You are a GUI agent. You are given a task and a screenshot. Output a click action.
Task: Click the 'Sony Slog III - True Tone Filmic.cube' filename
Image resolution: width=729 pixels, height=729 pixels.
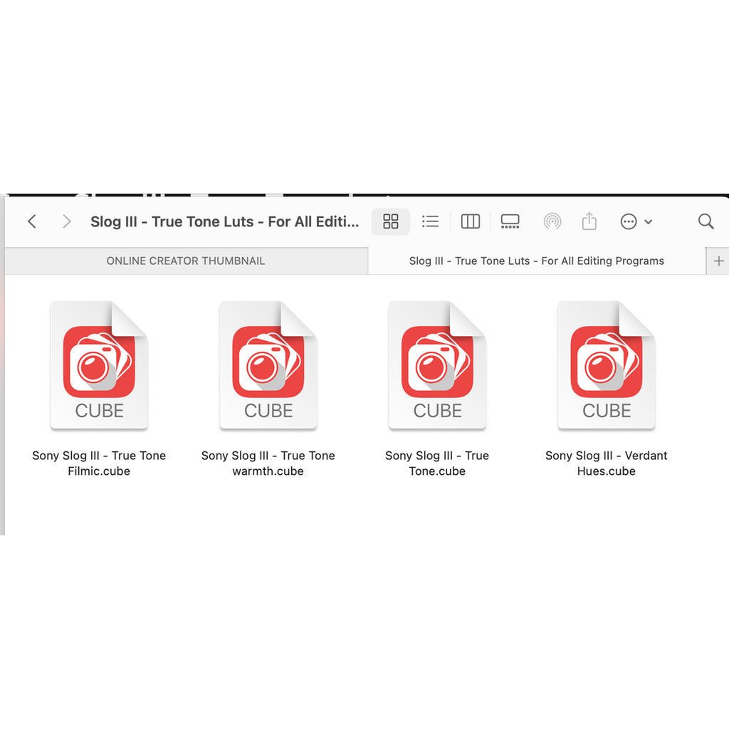click(99, 463)
